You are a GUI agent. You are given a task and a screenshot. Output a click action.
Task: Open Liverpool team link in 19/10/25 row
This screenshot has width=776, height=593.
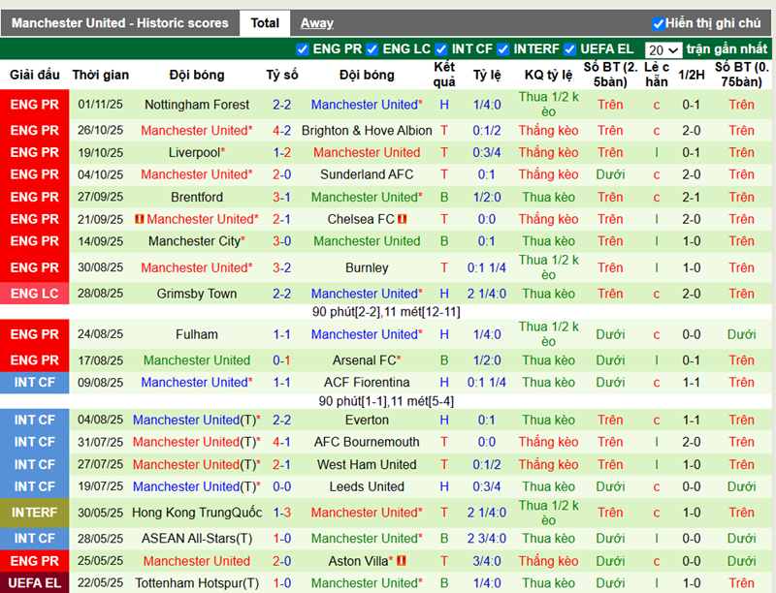point(197,153)
